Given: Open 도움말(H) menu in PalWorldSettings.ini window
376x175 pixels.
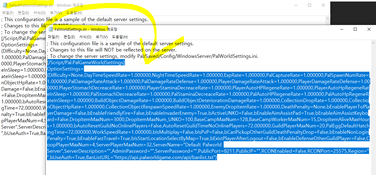Looking at the screenshot, I should point(120,37).
